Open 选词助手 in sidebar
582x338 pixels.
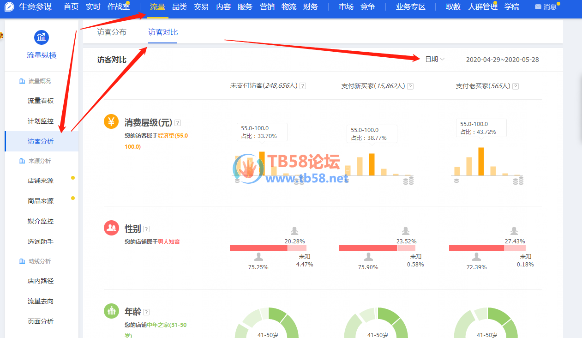click(x=41, y=241)
